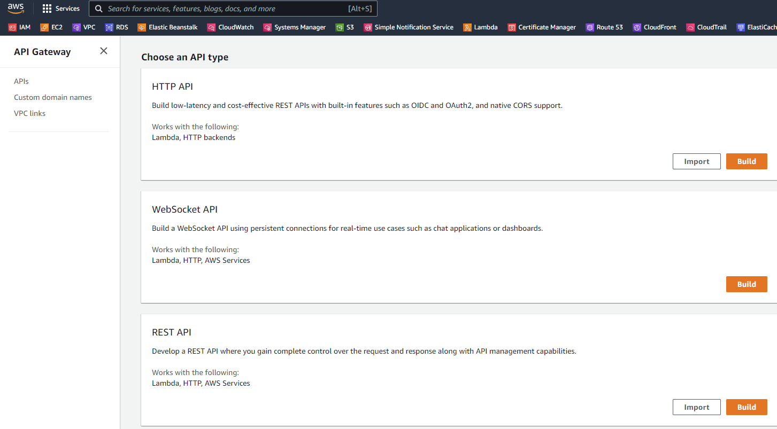Click the 'Choose an API type' heading
The height and width of the screenshot is (429, 777).
coord(185,57)
